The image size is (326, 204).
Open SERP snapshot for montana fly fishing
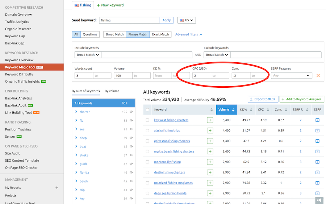(317, 162)
